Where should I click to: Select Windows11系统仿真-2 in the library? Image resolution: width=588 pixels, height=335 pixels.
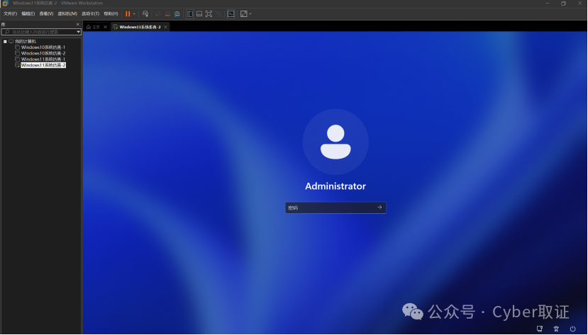coord(43,65)
